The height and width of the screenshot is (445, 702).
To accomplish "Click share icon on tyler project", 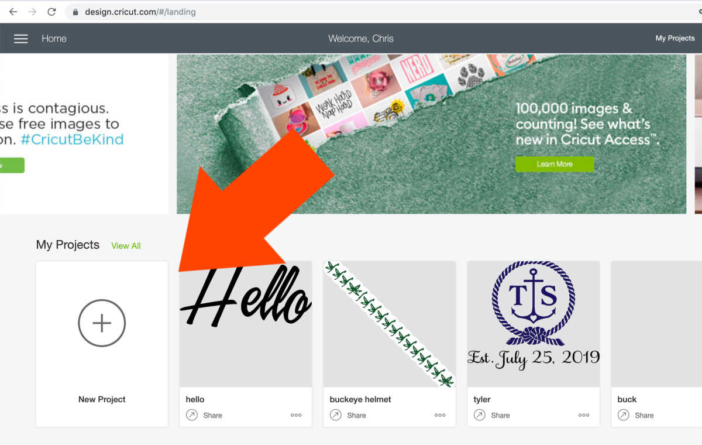I will [x=479, y=415].
